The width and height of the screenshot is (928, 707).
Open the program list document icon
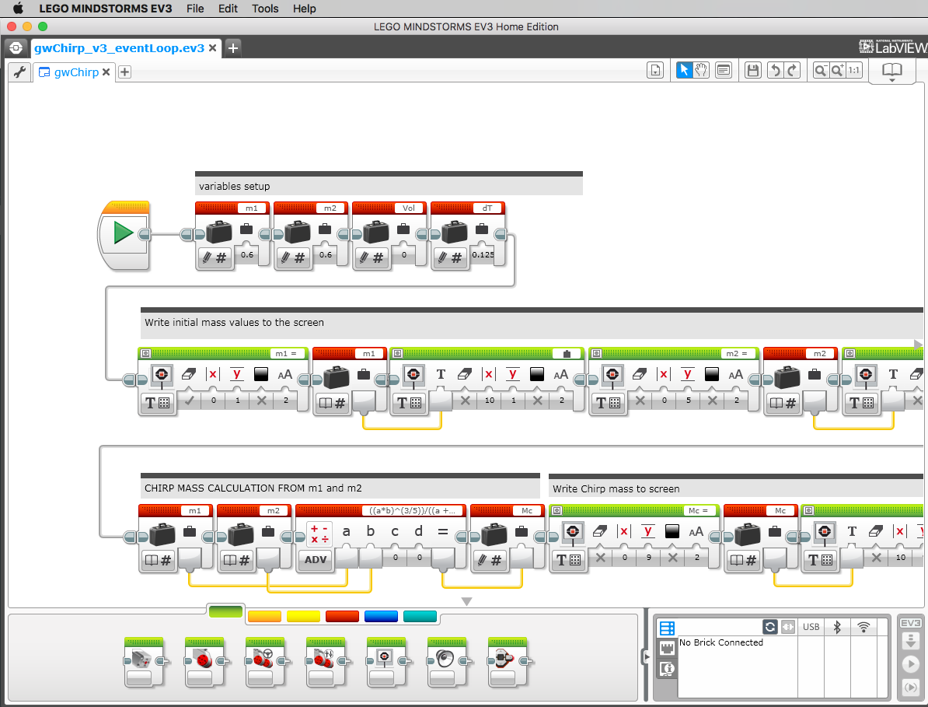click(x=655, y=71)
